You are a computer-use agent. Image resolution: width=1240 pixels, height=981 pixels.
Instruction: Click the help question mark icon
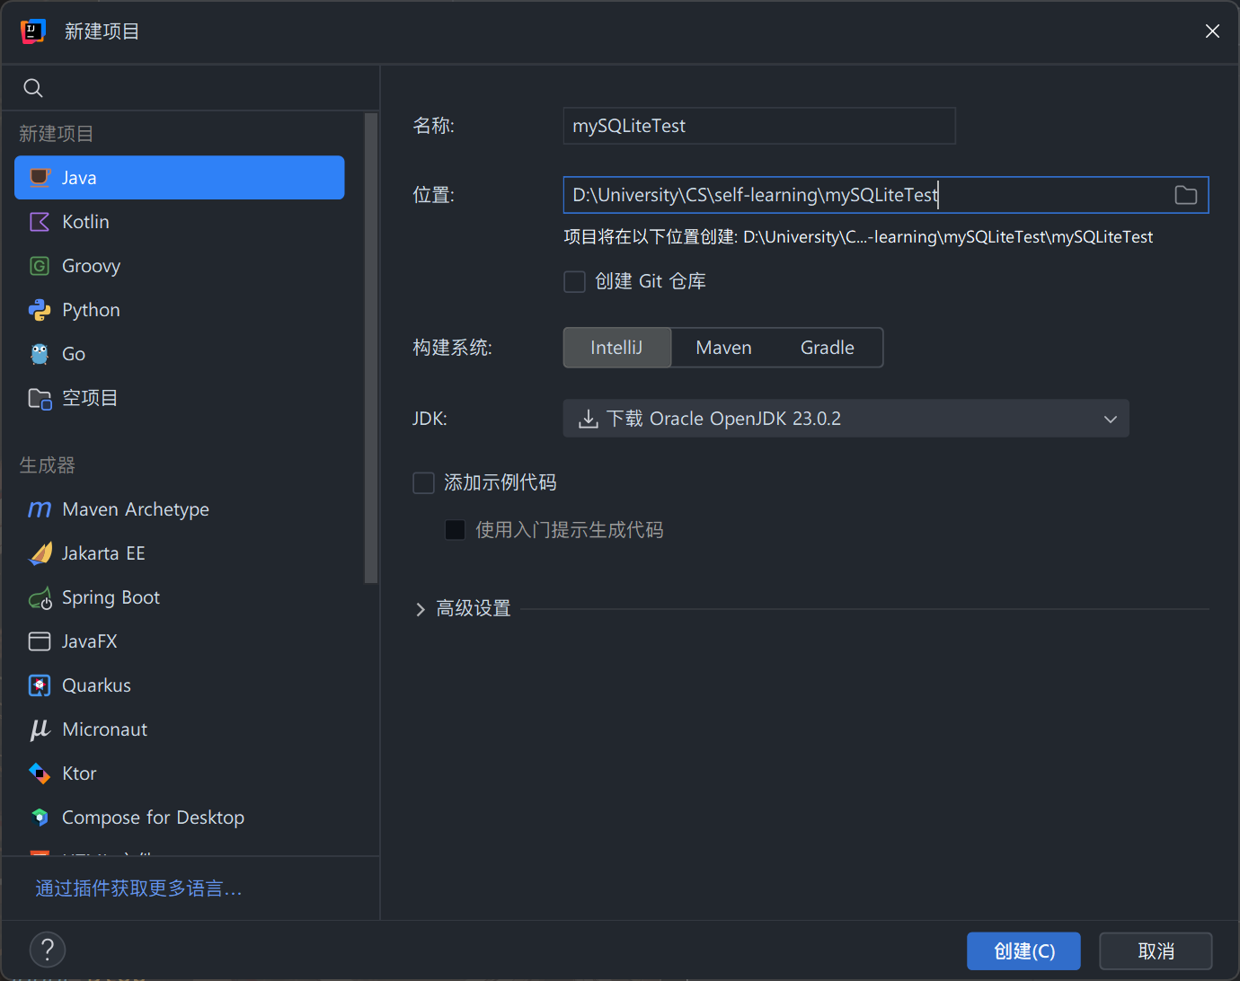(48, 950)
